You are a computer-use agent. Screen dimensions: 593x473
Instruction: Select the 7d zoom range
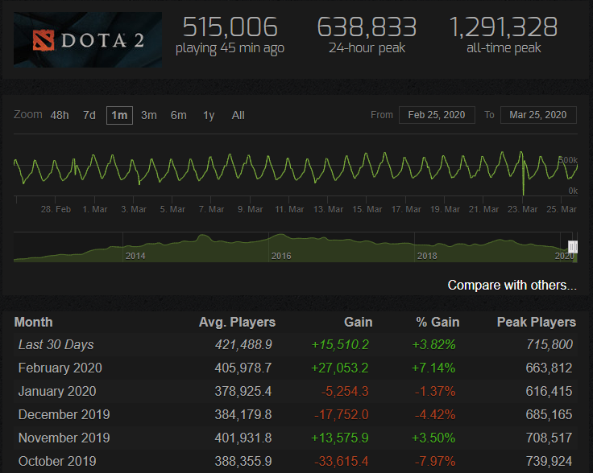(89, 115)
